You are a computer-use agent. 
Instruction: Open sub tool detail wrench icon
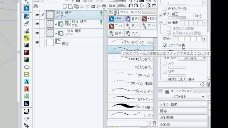tap(208, 84)
